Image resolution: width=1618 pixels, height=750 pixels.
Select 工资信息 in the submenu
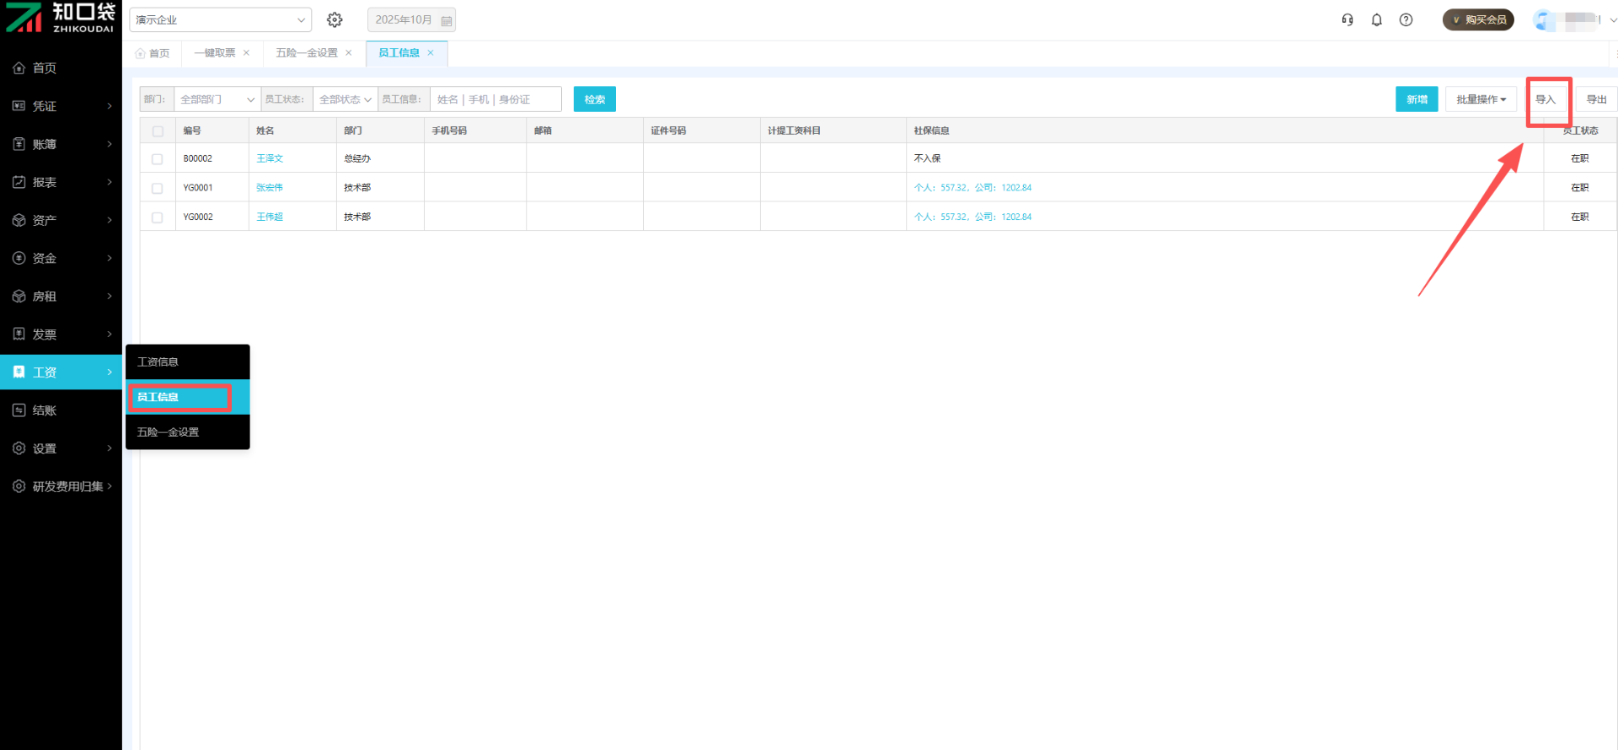158,362
